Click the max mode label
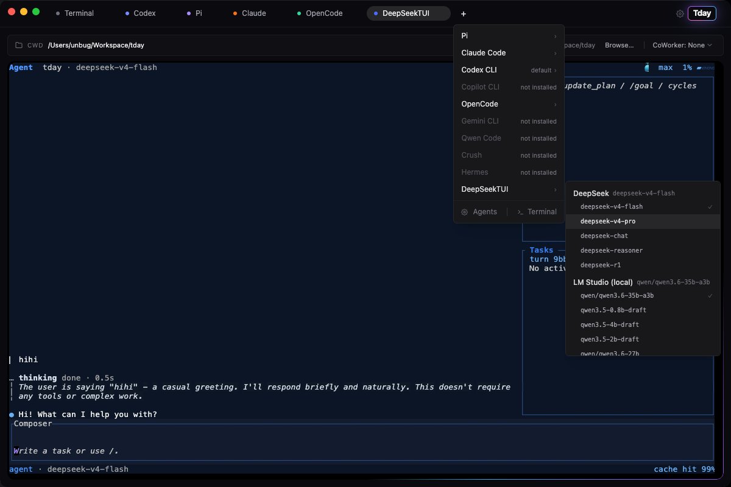Viewport: 731px width, 487px height. coord(665,68)
